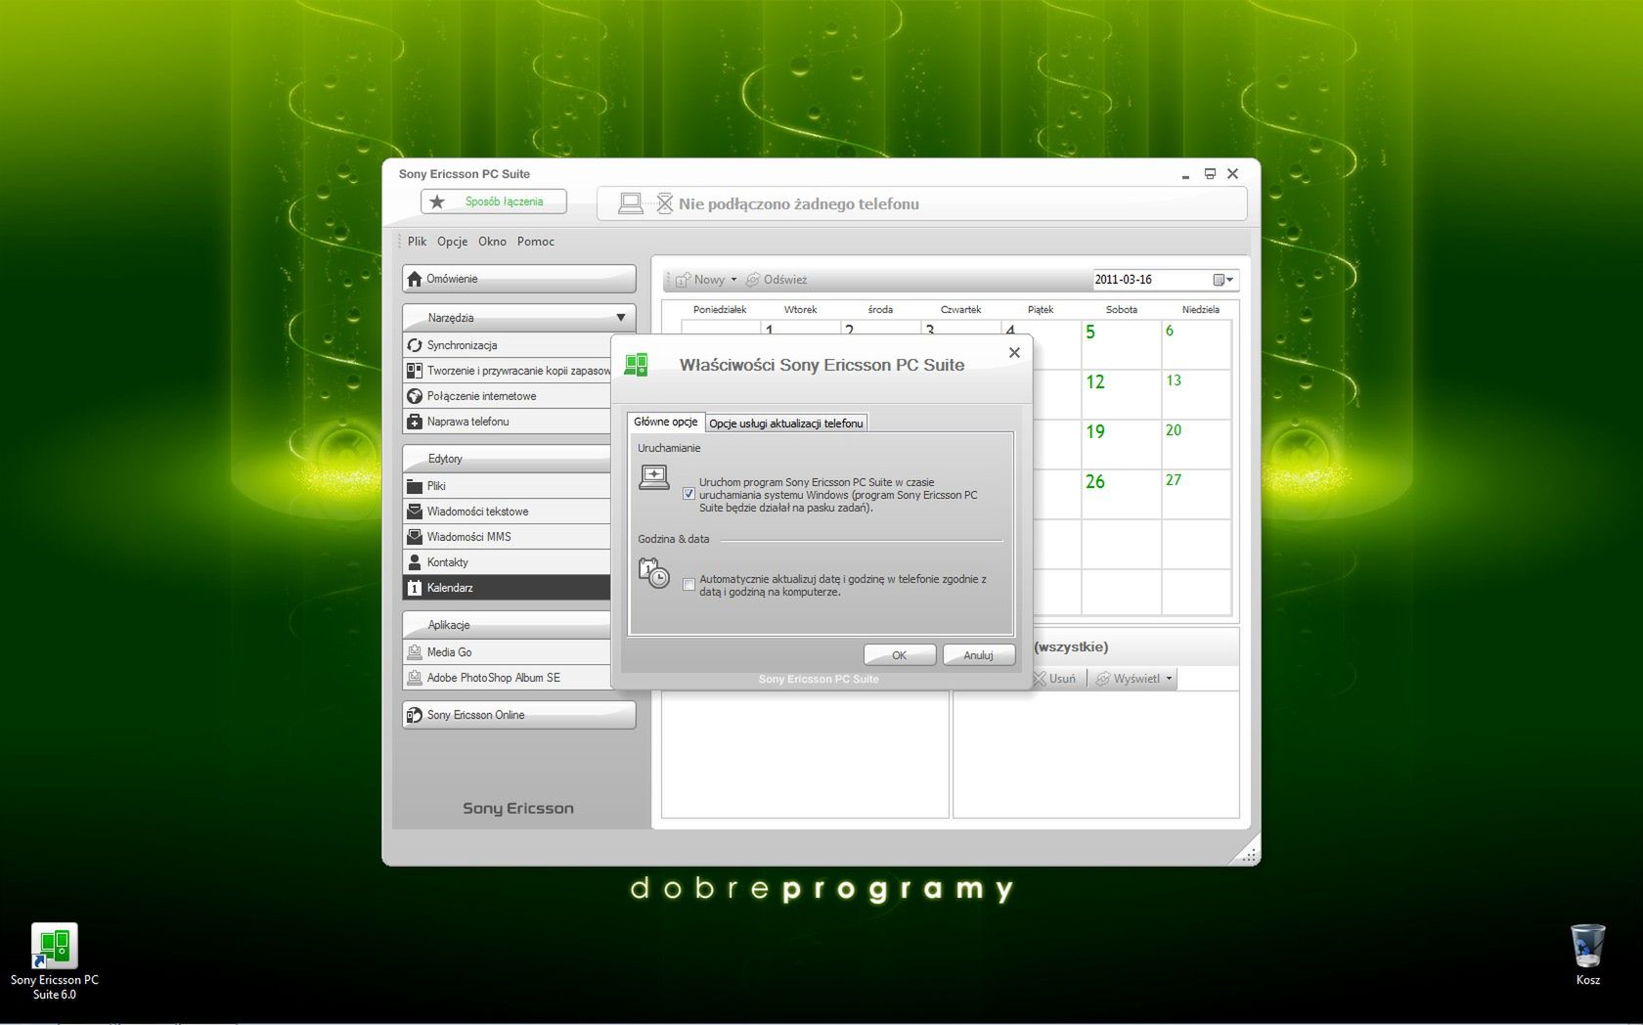The image size is (1643, 1025).
Task: Select calendar day 12
Action: pyautogui.click(x=1121, y=394)
